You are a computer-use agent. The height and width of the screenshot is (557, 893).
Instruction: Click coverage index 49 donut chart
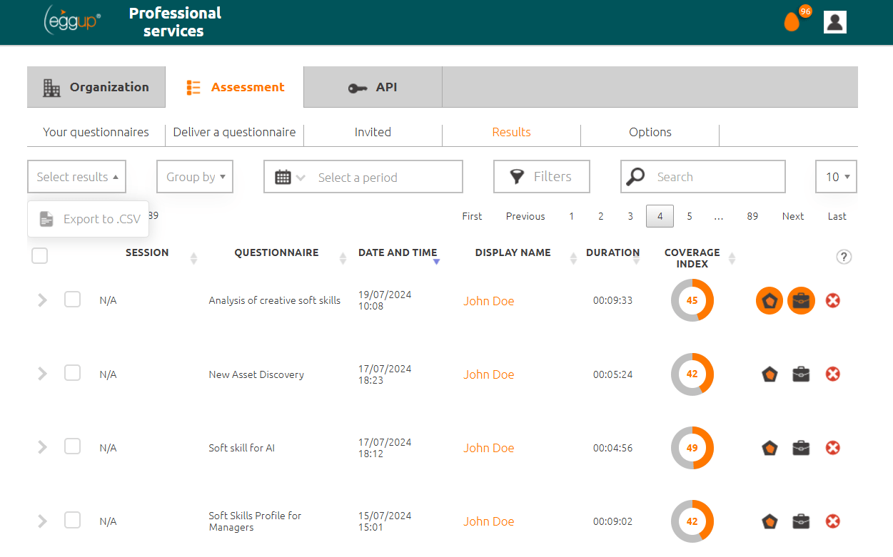click(692, 448)
